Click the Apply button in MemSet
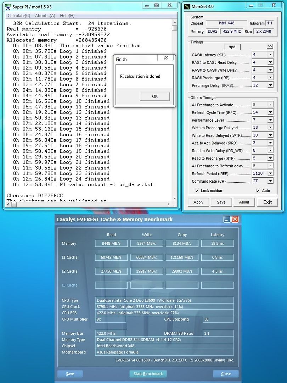This screenshot has width=287, height=383. click(198, 202)
